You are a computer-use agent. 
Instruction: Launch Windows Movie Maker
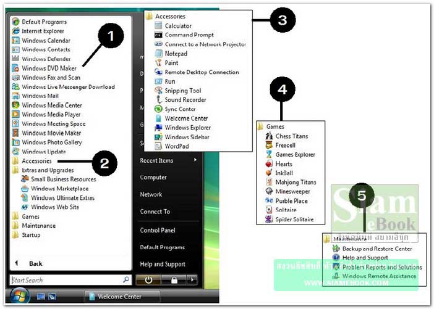[x=46, y=133]
